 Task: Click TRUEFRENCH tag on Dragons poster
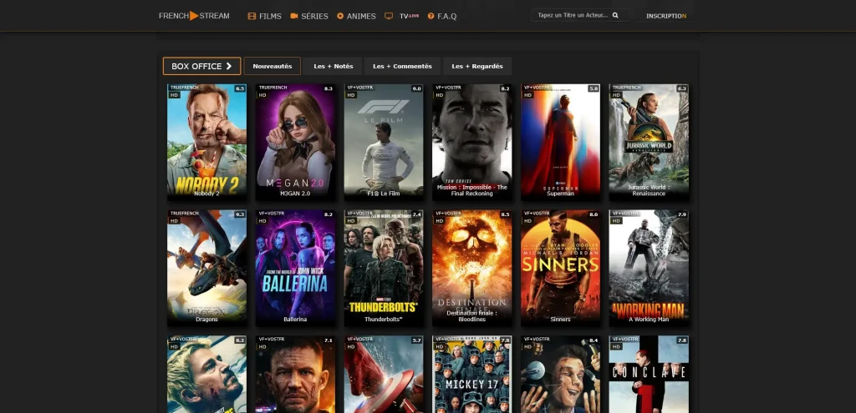pyautogui.click(x=183, y=213)
